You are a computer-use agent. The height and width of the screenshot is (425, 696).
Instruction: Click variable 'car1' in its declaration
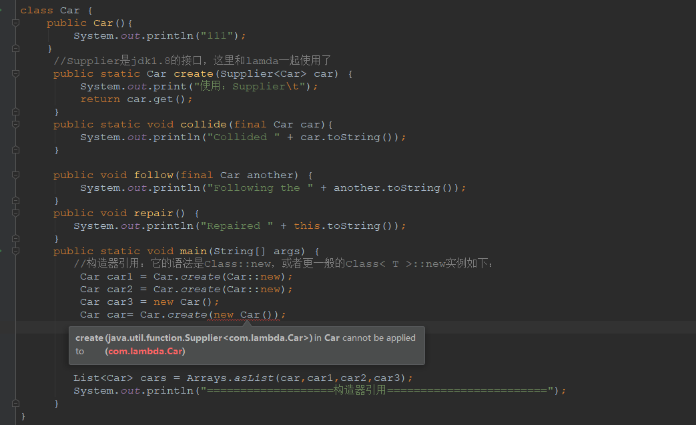(120, 277)
